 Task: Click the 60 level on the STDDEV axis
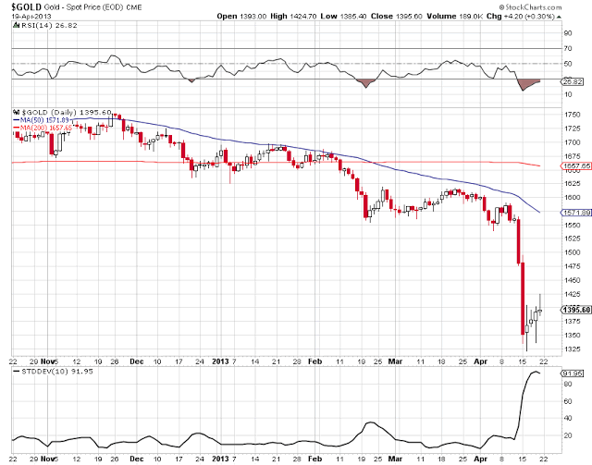pos(568,401)
